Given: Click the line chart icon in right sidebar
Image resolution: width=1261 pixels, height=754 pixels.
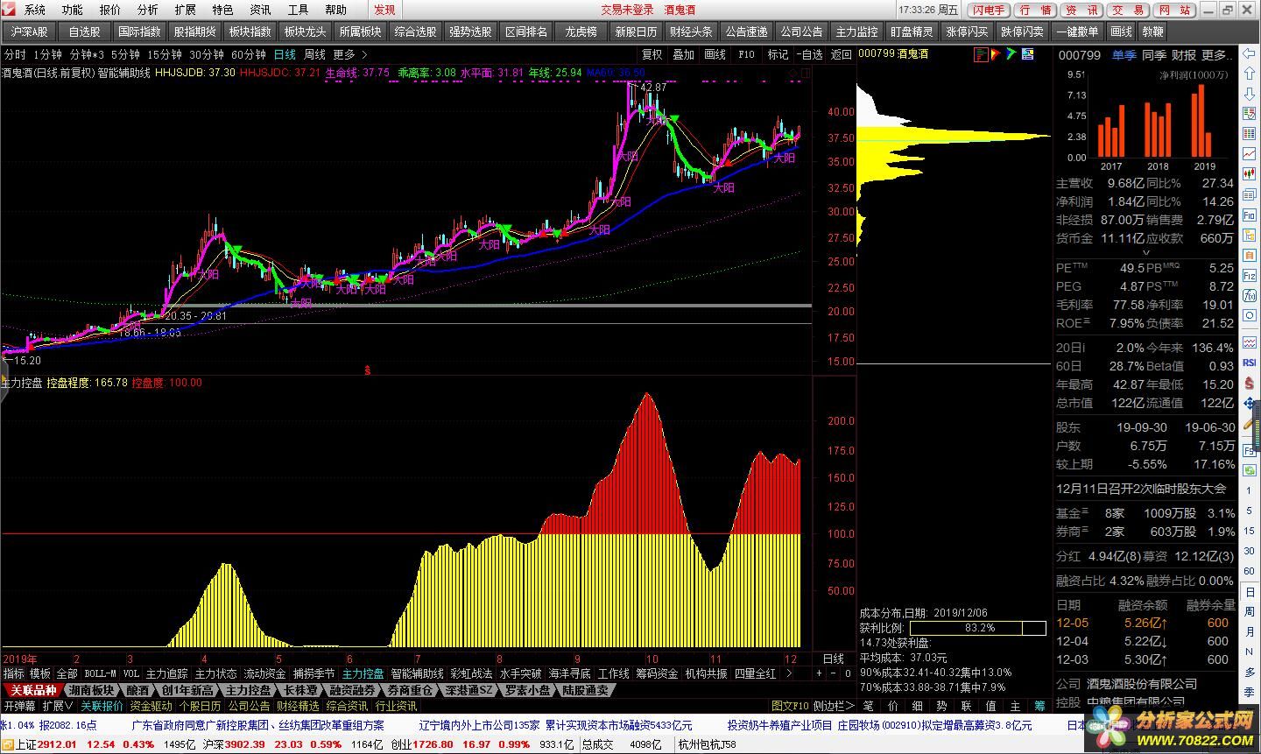Looking at the screenshot, I should [1250, 152].
